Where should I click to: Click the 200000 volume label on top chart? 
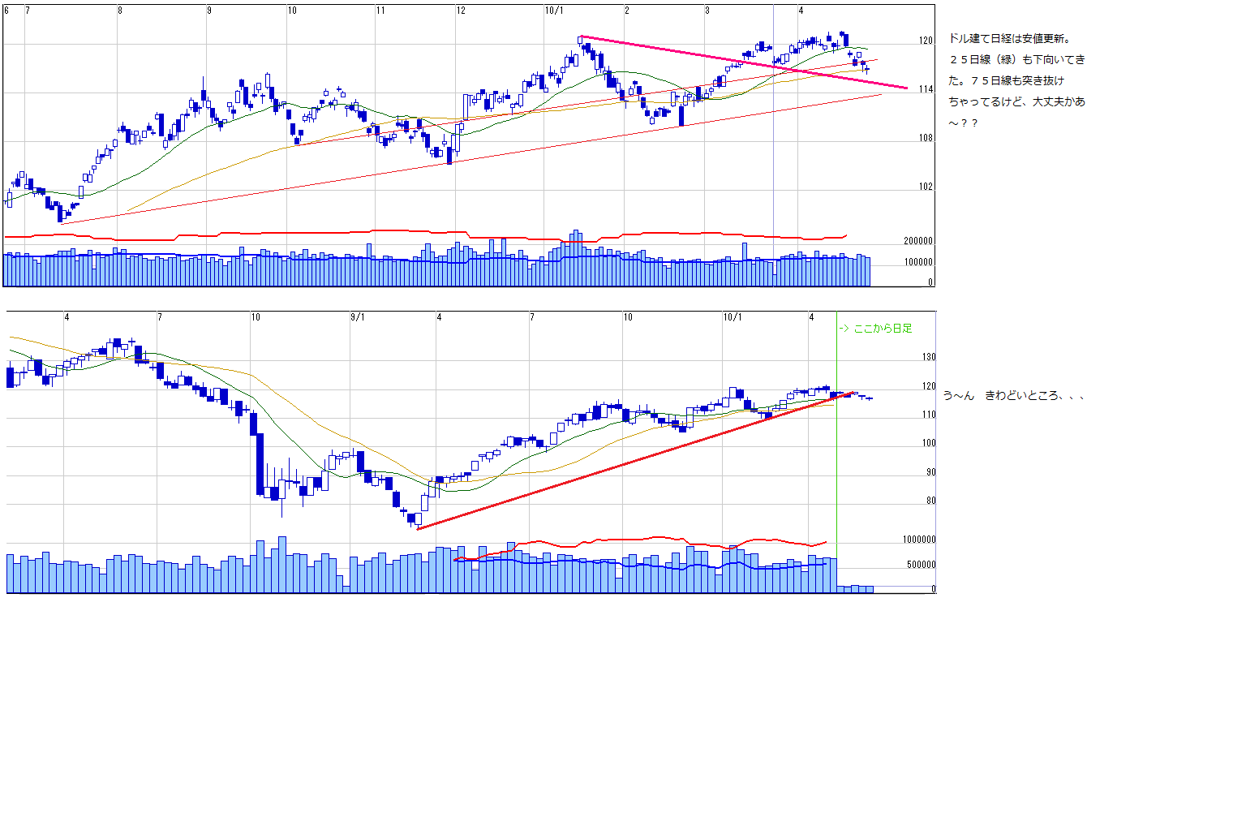[918, 241]
